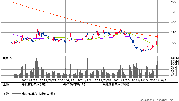
Task: Click the 2021/8/20 date label
Action: pyautogui.click(x=121, y=80)
